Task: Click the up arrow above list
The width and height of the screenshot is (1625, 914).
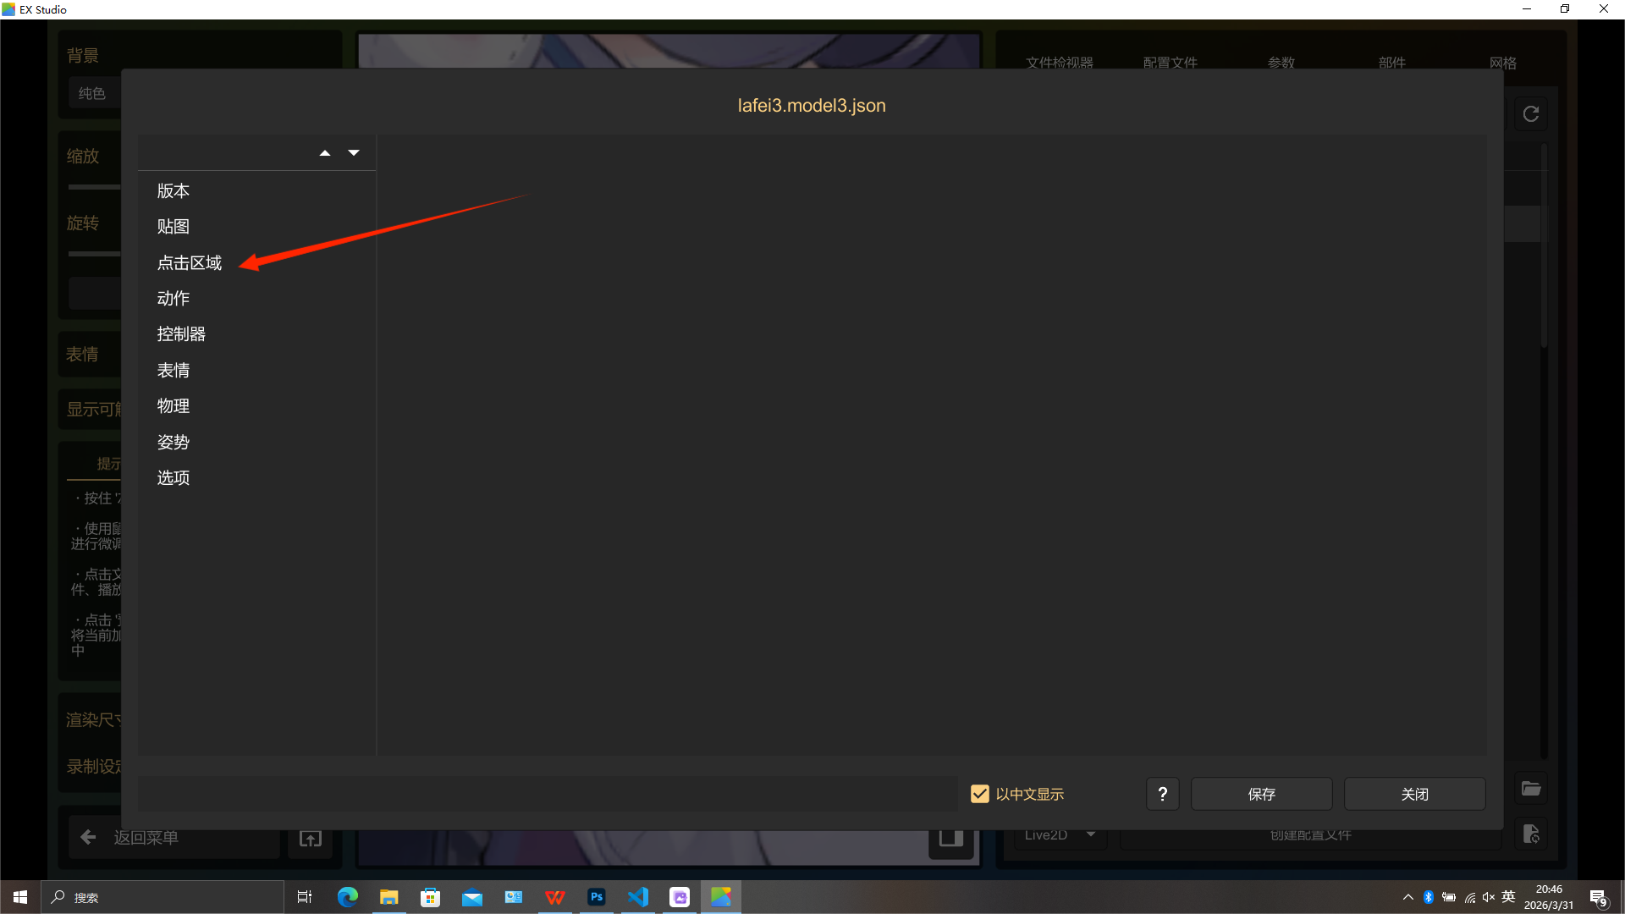Action: coord(324,153)
